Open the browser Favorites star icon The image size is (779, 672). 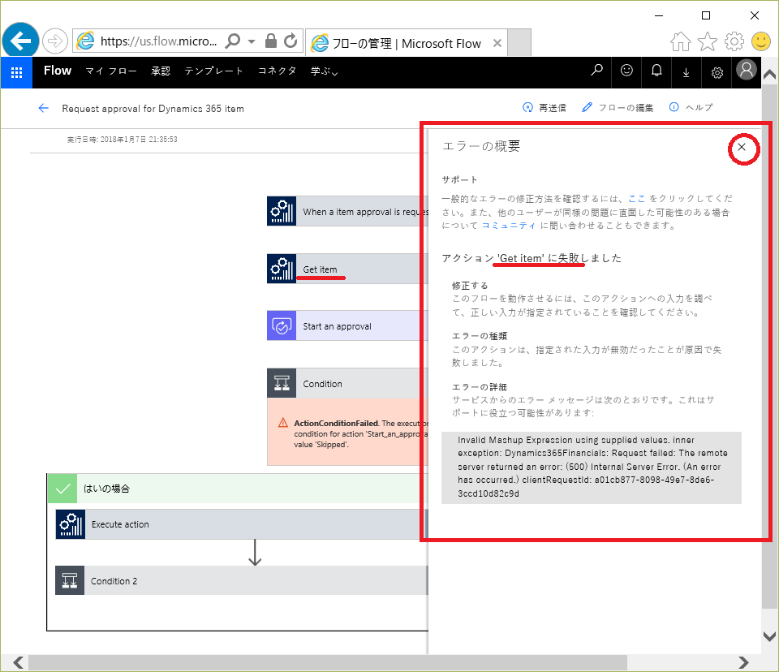tap(707, 41)
